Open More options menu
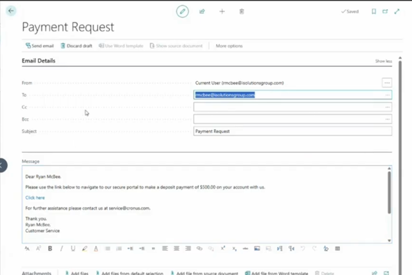Viewport: 412px width, 275px height. pyautogui.click(x=229, y=46)
